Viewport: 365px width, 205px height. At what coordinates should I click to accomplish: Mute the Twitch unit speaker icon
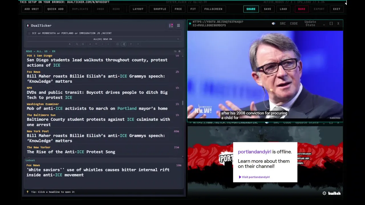(x=267, y=122)
